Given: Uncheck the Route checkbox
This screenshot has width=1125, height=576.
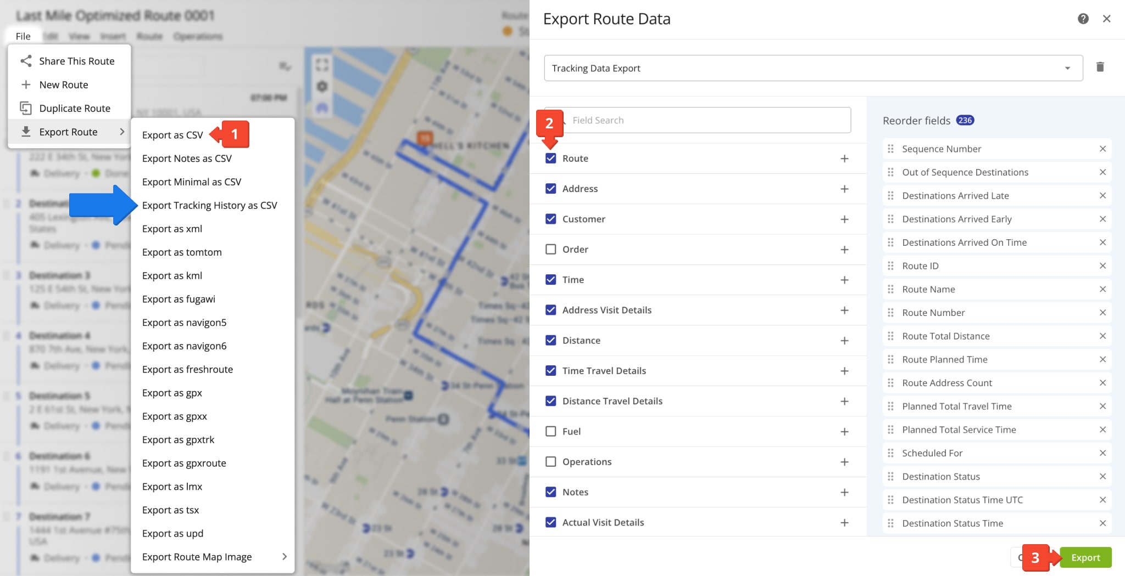Looking at the screenshot, I should [550, 158].
